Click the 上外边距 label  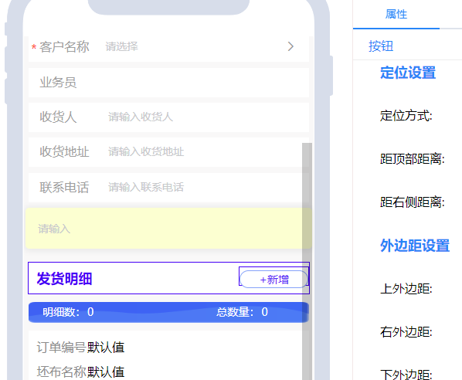406,289
